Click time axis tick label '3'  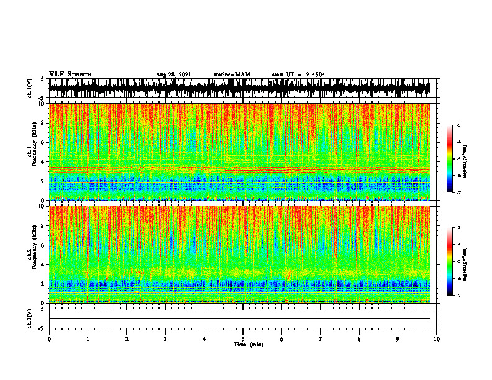coord(165,339)
